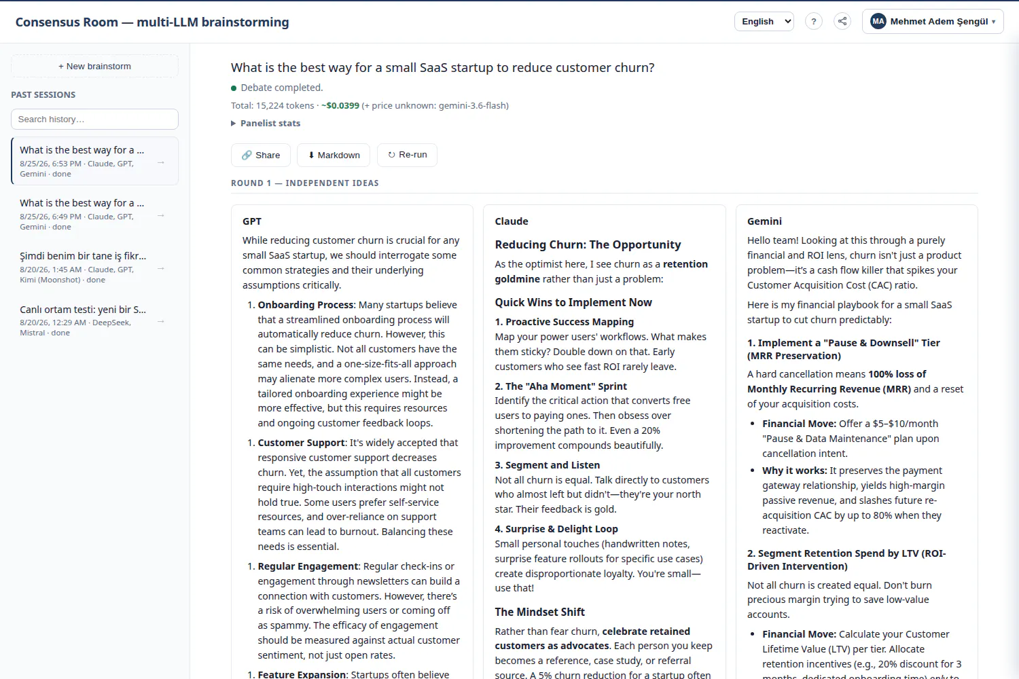Click the Claude panelist heading
Screen dimensions: 1019x679
point(512,221)
